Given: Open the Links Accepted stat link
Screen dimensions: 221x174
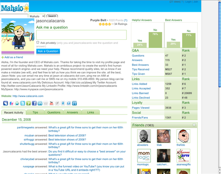Looking at the screenshot, I should (x=141, y=88).
